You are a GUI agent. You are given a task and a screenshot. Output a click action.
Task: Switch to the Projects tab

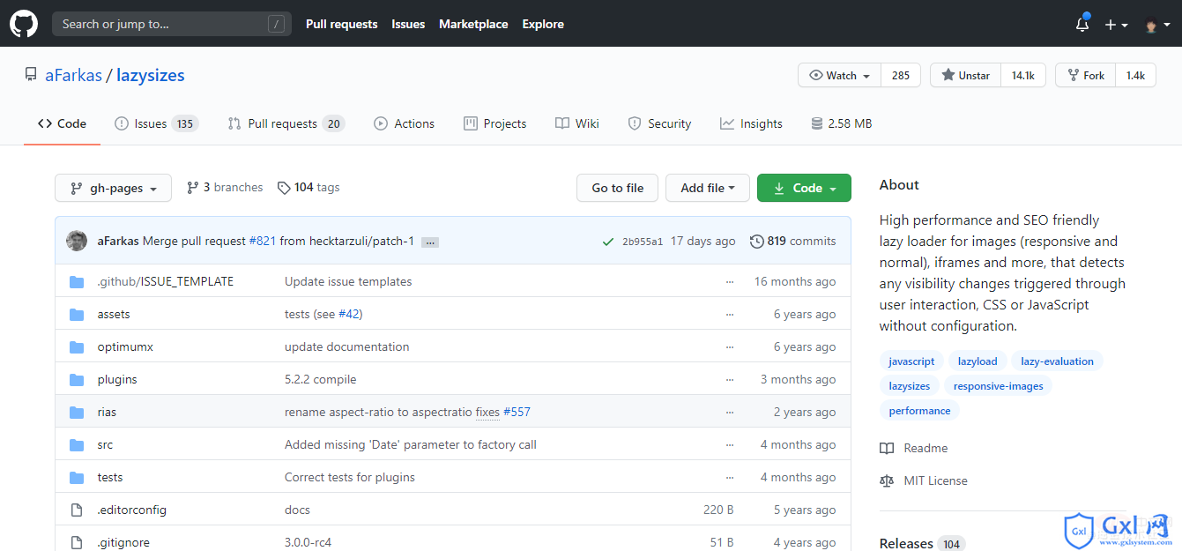(494, 123)
